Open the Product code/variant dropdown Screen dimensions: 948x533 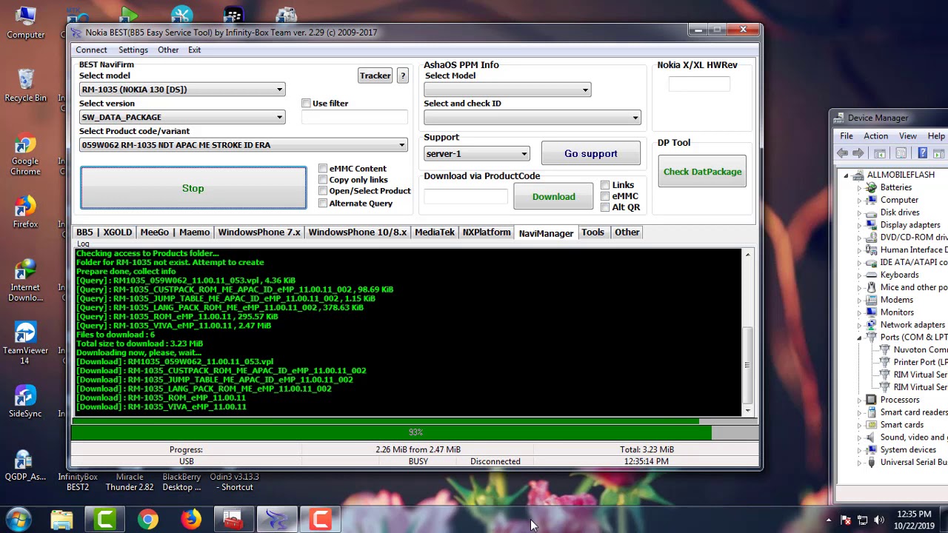click(x=244, y=145)
